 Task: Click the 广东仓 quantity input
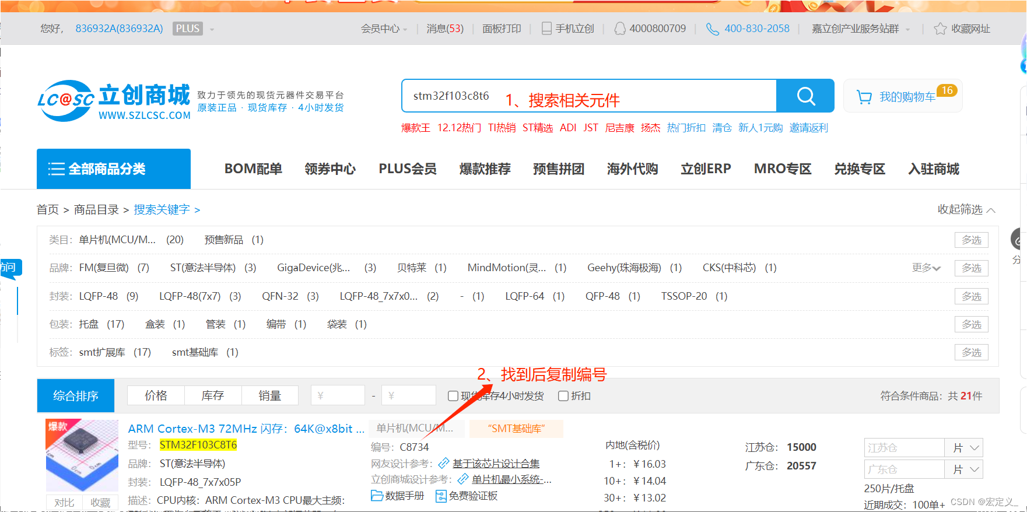pyautogui.click(x=904, y=469)
